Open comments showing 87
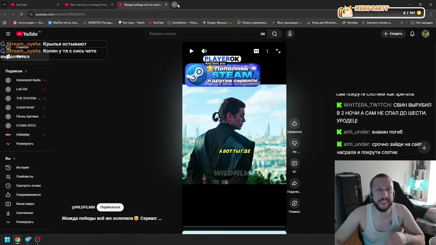Viewport: 436px width, 245px height. (x=294, y=164)
